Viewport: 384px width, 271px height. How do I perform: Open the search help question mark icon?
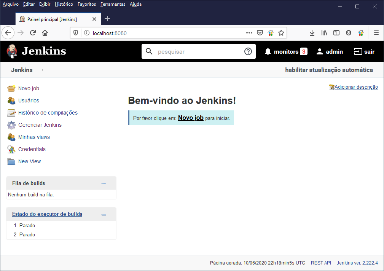coord(248,51)
